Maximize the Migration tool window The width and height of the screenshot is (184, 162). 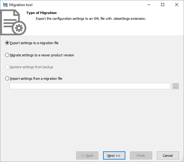coord(163,5)
